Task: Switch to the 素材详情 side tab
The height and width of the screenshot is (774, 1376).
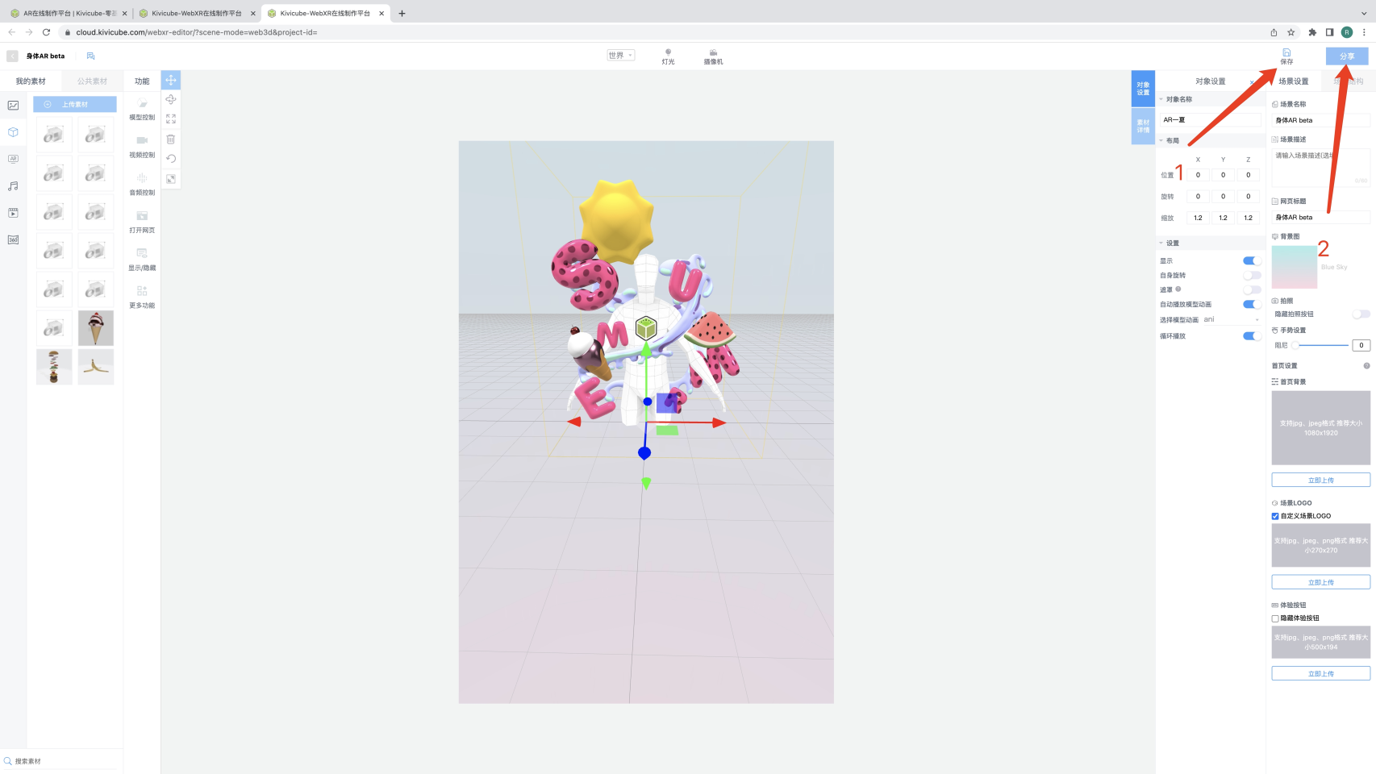Action: (1143, 127)
